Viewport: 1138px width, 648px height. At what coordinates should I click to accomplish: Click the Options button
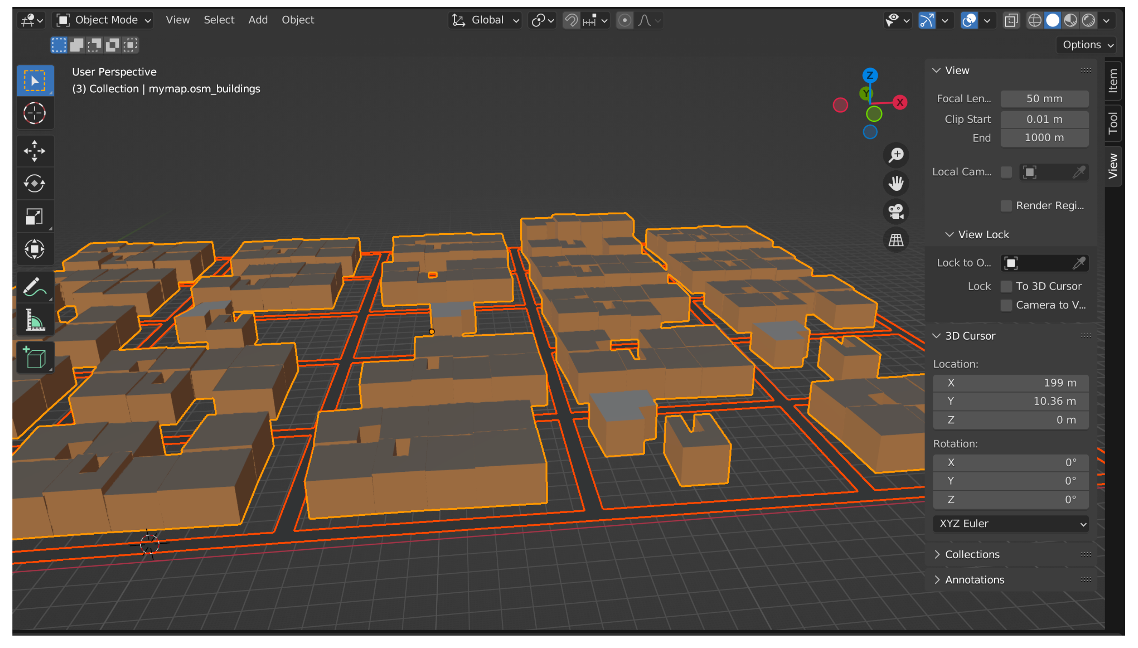click(1086, 45)
